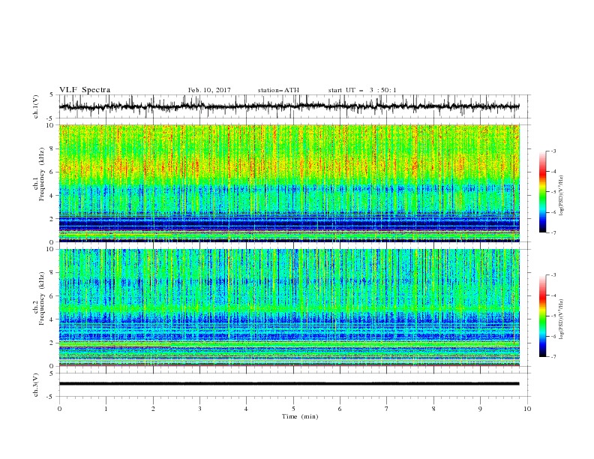
Task: Click the "VLF Spectra" title text
Action: click(85, 90)
